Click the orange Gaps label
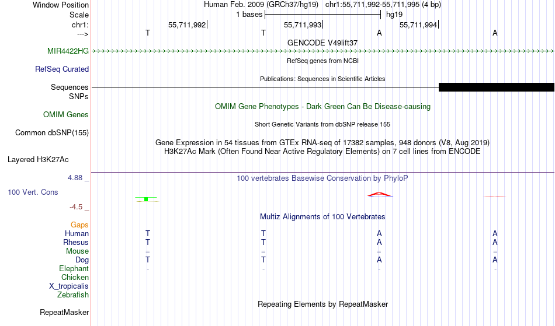The height and width of the screenshot is (326, 555). coord(79,225)
